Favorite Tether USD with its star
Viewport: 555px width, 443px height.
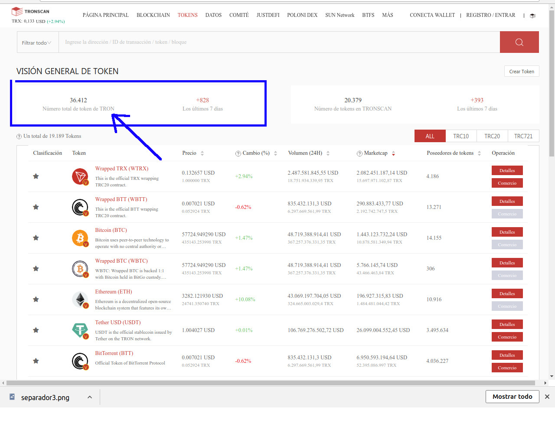(x=36, y=330)
